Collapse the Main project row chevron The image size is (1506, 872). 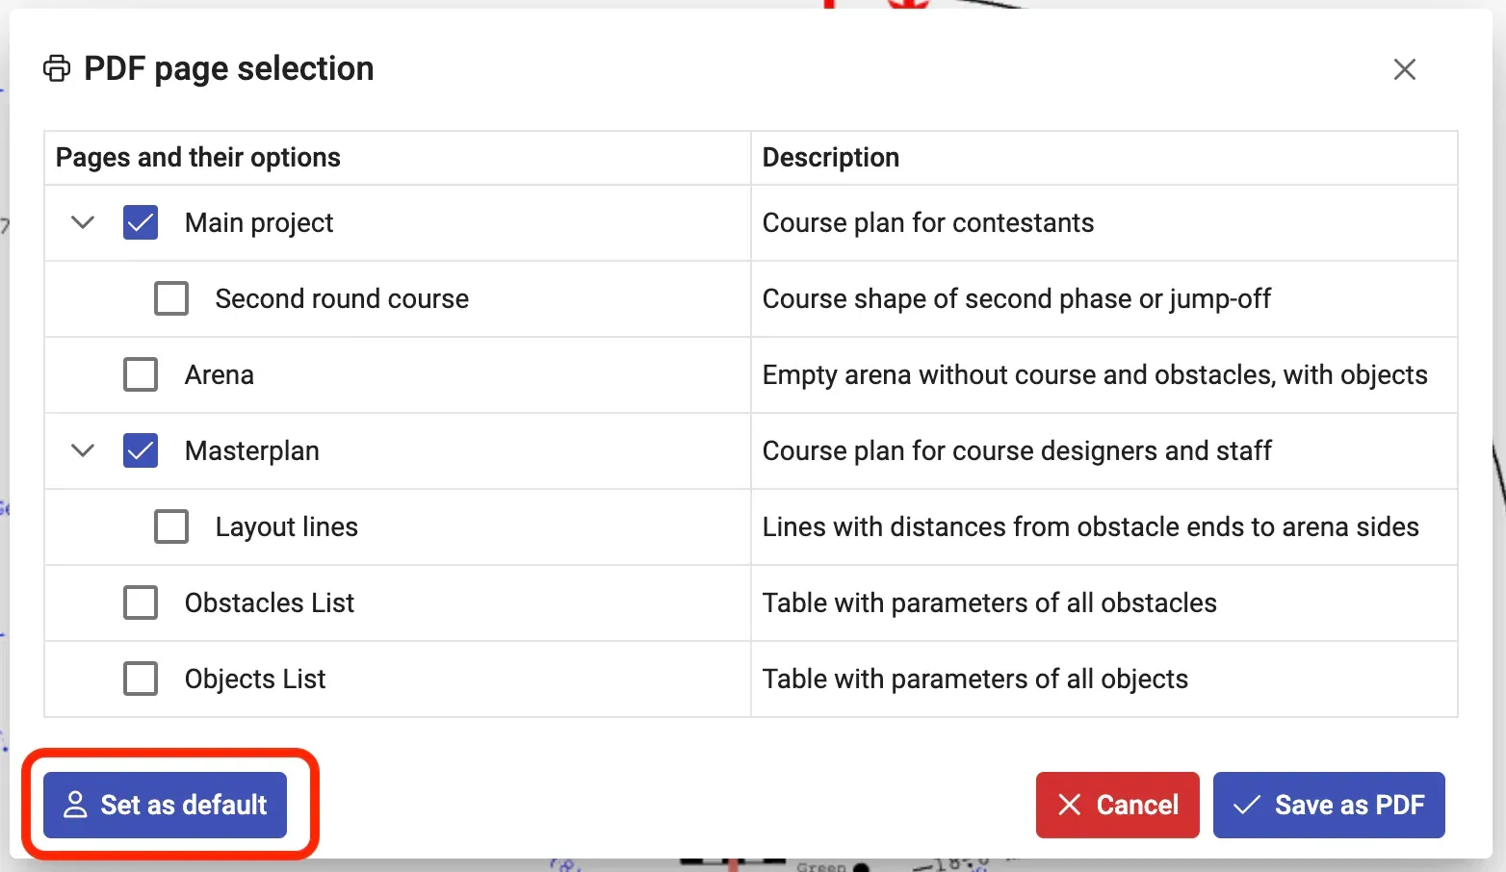pos(84,222)
